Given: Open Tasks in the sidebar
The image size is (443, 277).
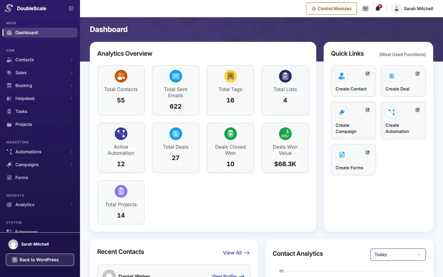Looking at the screenshot, I should click(40, 112).
